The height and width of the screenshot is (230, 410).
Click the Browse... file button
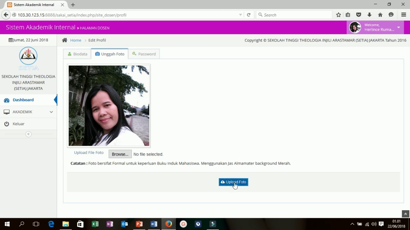[120, 154]
